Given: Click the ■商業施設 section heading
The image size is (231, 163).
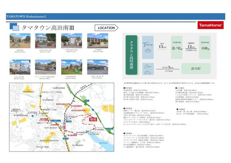Looking at the screenshot, I should [x=128, y=108].
